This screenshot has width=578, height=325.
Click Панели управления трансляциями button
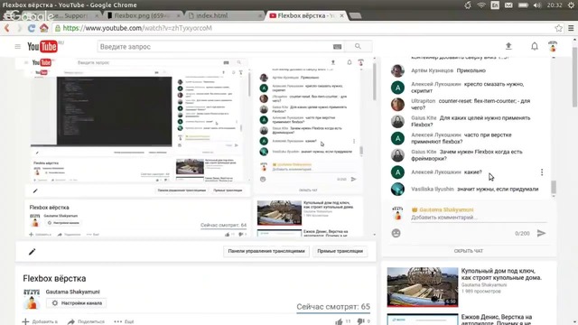click(x=266, y=251)
